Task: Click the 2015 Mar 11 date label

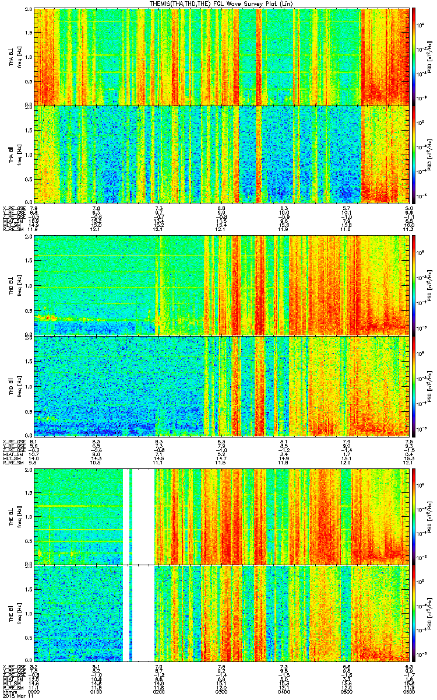Action: click(16, 696)
